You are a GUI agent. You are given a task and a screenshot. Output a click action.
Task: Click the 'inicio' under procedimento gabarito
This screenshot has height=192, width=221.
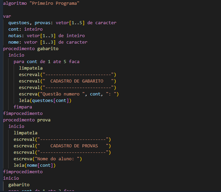(16, 55)
